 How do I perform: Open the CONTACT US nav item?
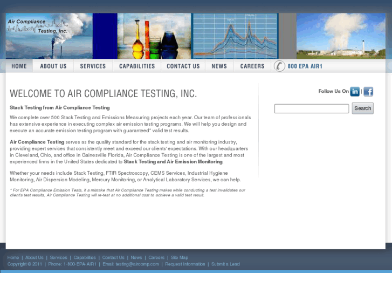click(x=183, y=66)
